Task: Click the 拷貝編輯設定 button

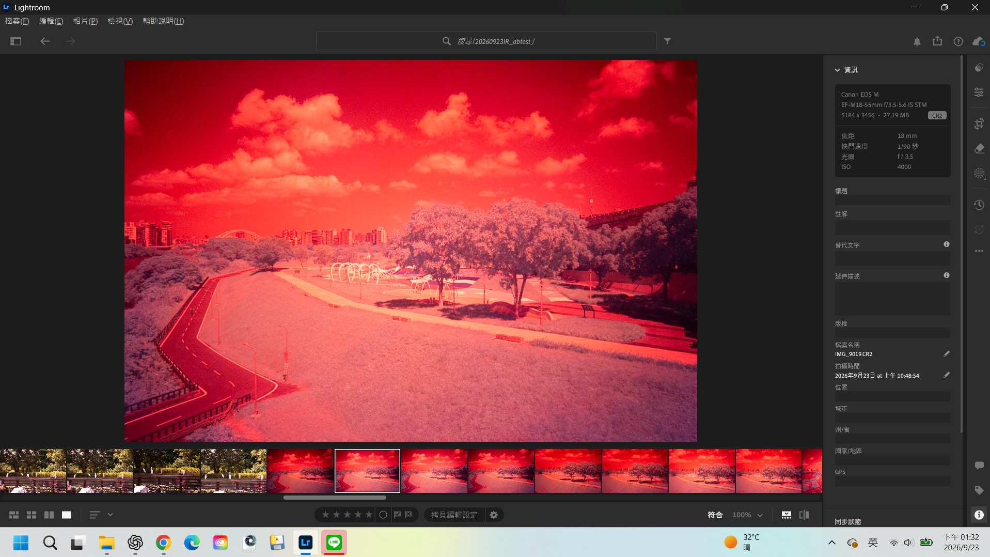Action: [454, 515]
